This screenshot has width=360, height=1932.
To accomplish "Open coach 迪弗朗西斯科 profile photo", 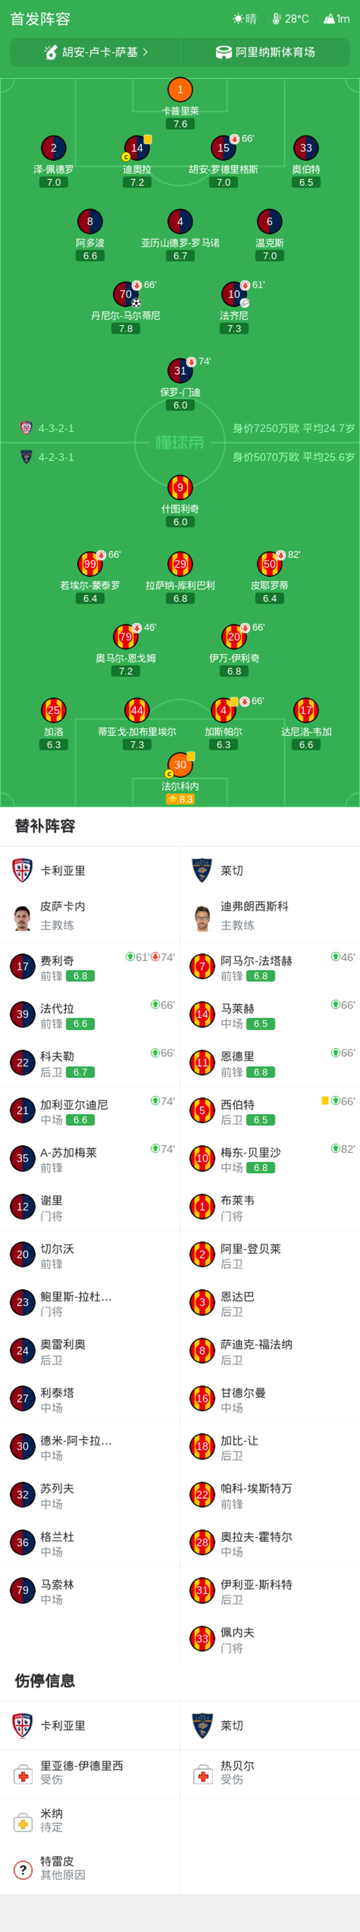I will (202, 917).
